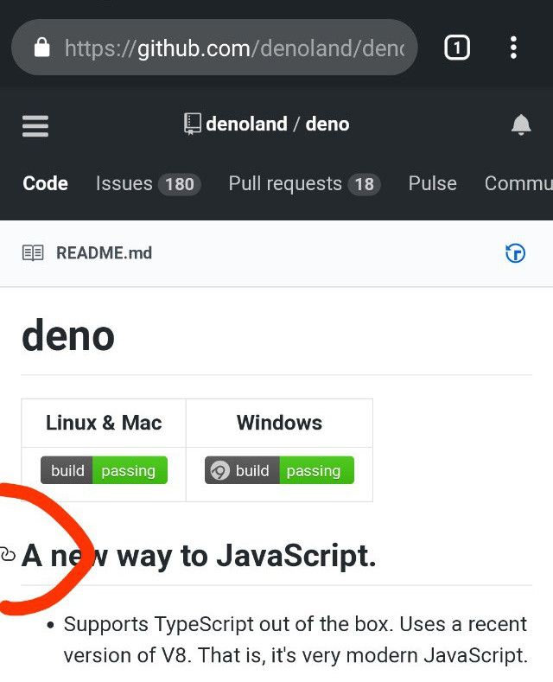Viewport: 553px width, 682px height.
Task: Tap the repository book icon
Action: pyautogui.click(x=192, y=124)
